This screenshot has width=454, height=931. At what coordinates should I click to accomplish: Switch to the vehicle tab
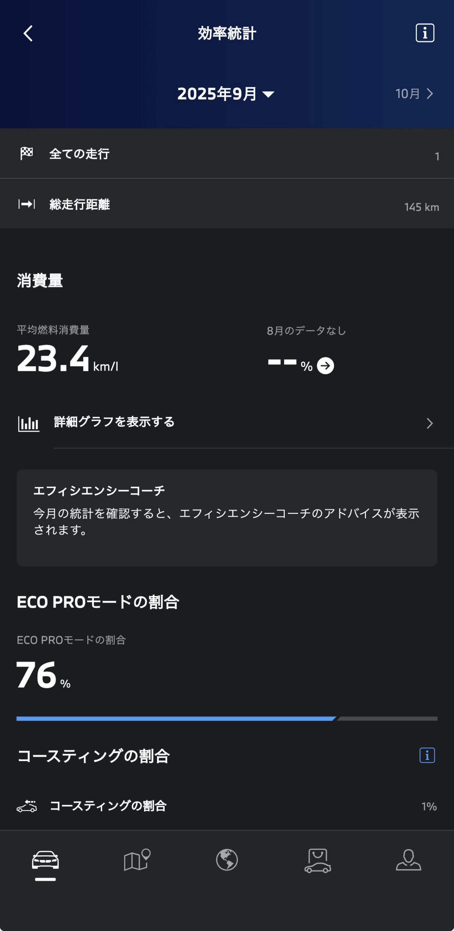click(x=45, y=860)
